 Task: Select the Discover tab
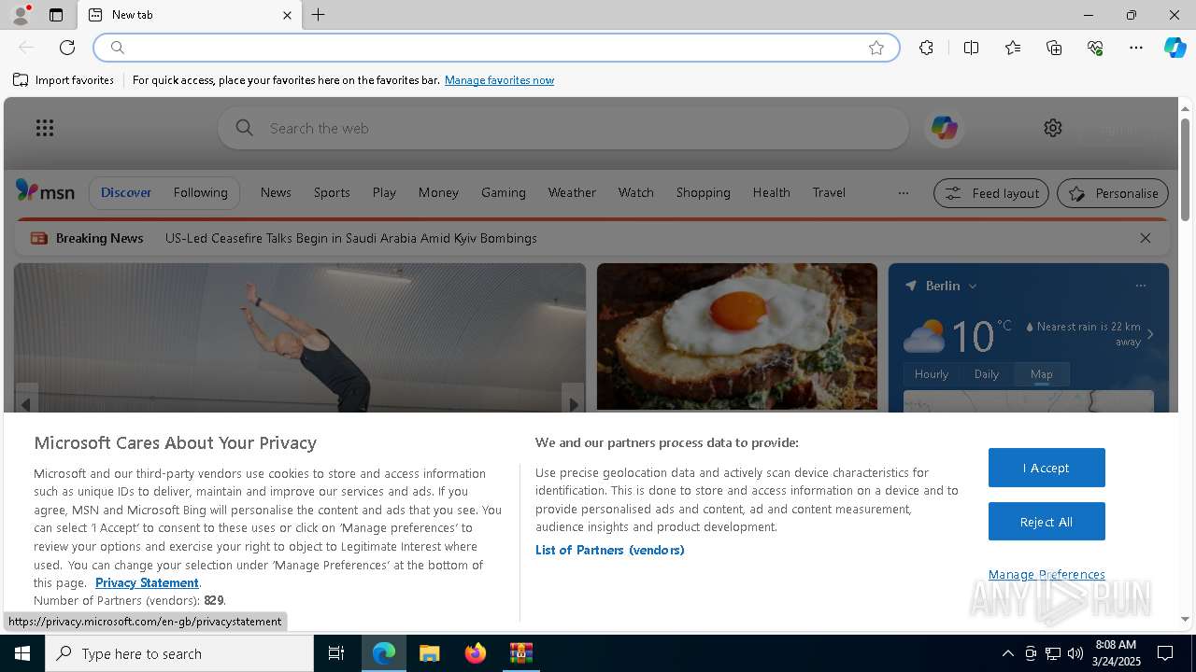click(x=126, y=192)
